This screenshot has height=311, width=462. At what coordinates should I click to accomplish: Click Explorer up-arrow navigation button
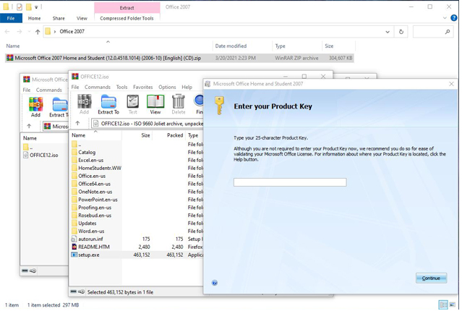pos(38,32)
